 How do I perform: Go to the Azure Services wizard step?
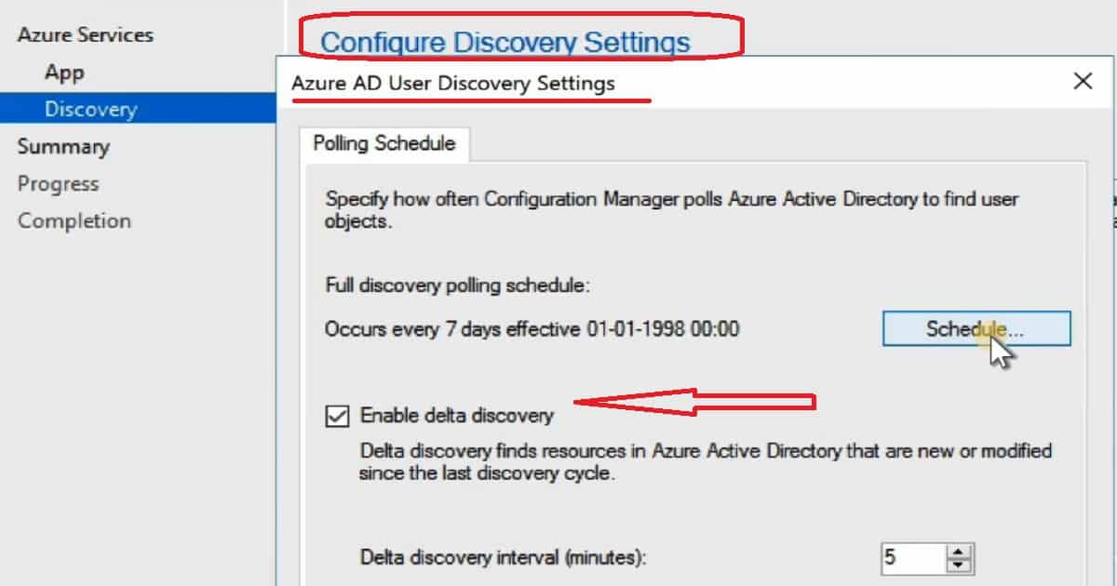[x=85, y=35]
